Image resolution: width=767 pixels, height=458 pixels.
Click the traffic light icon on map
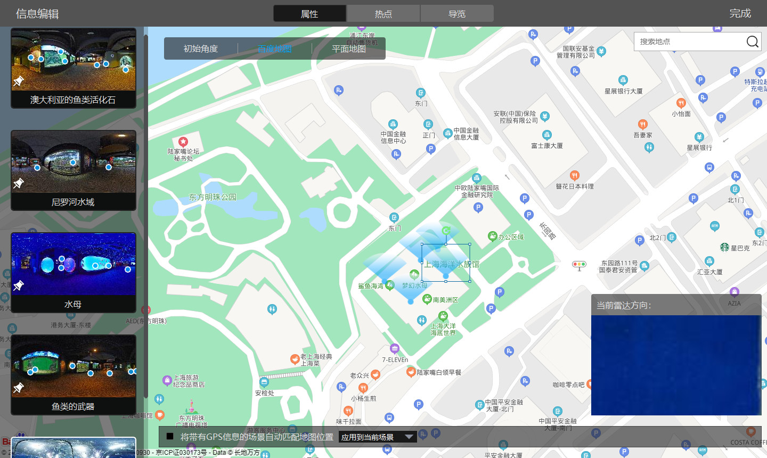579,265
